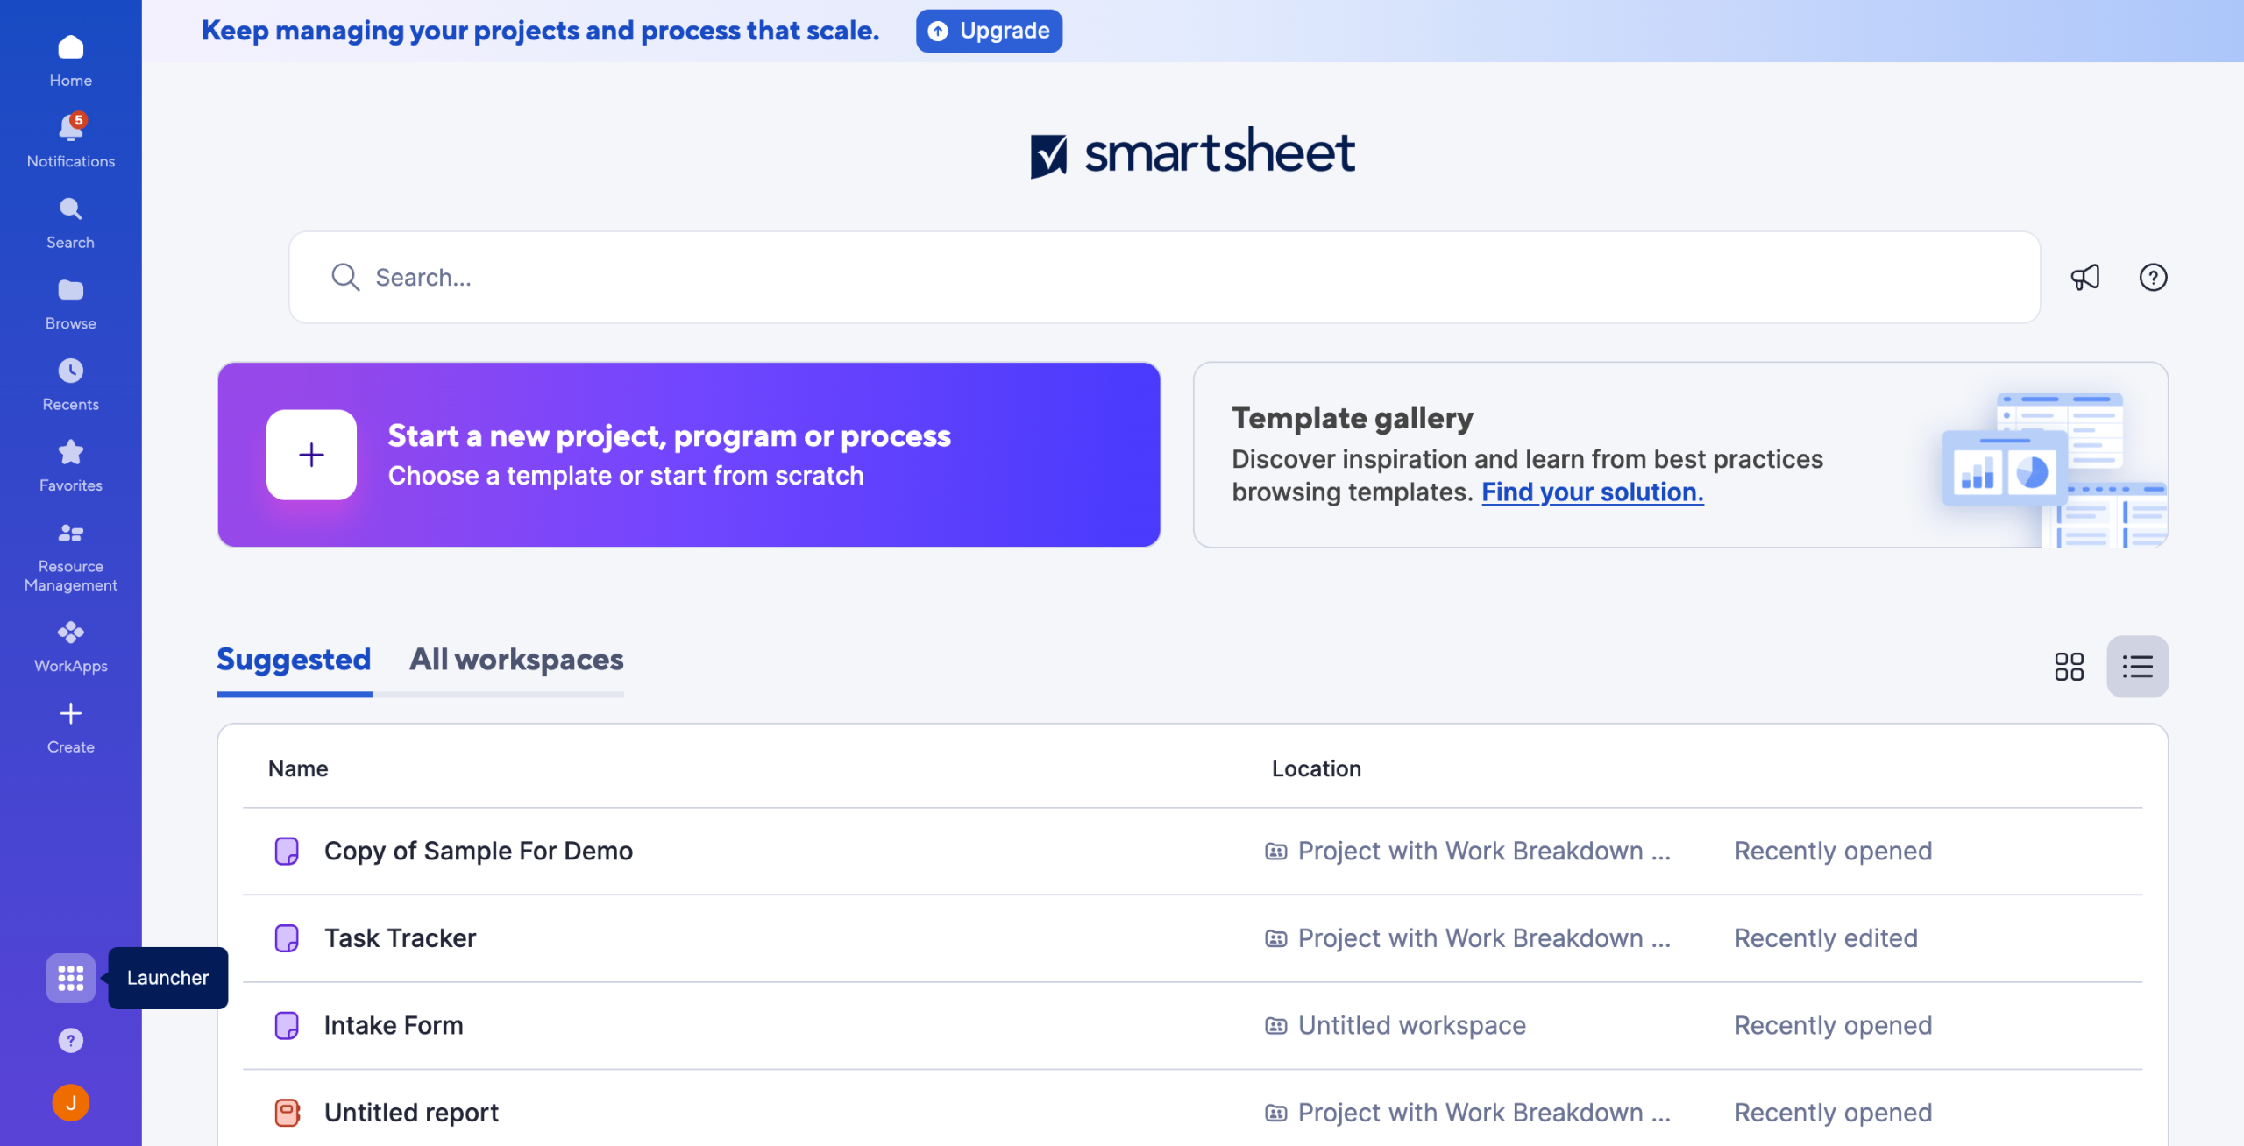Switch to All workspaces tab
Image resolution: width=2244 pixels, height=1146 pixels.
tap(516, 660)
